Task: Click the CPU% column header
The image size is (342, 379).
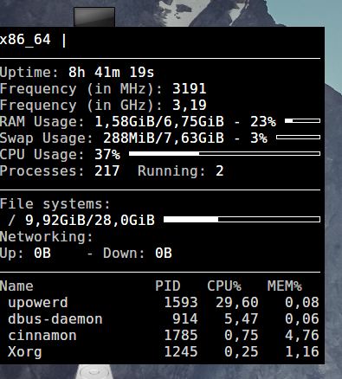Action: 224,286
